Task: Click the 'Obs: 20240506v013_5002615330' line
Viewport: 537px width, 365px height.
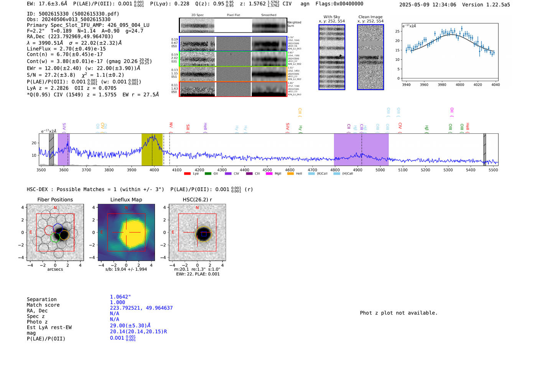Action: [69, 20]
